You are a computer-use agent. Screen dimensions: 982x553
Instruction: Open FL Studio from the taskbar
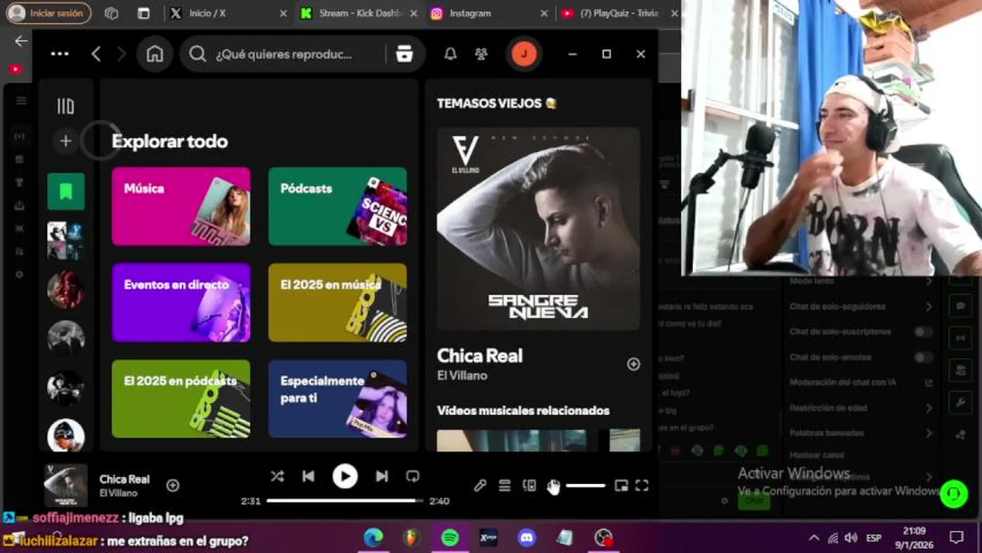412,538
